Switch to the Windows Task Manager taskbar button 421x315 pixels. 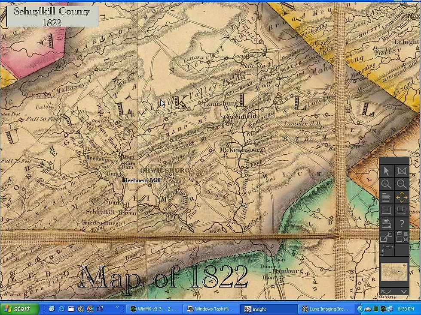coord(211,309)
